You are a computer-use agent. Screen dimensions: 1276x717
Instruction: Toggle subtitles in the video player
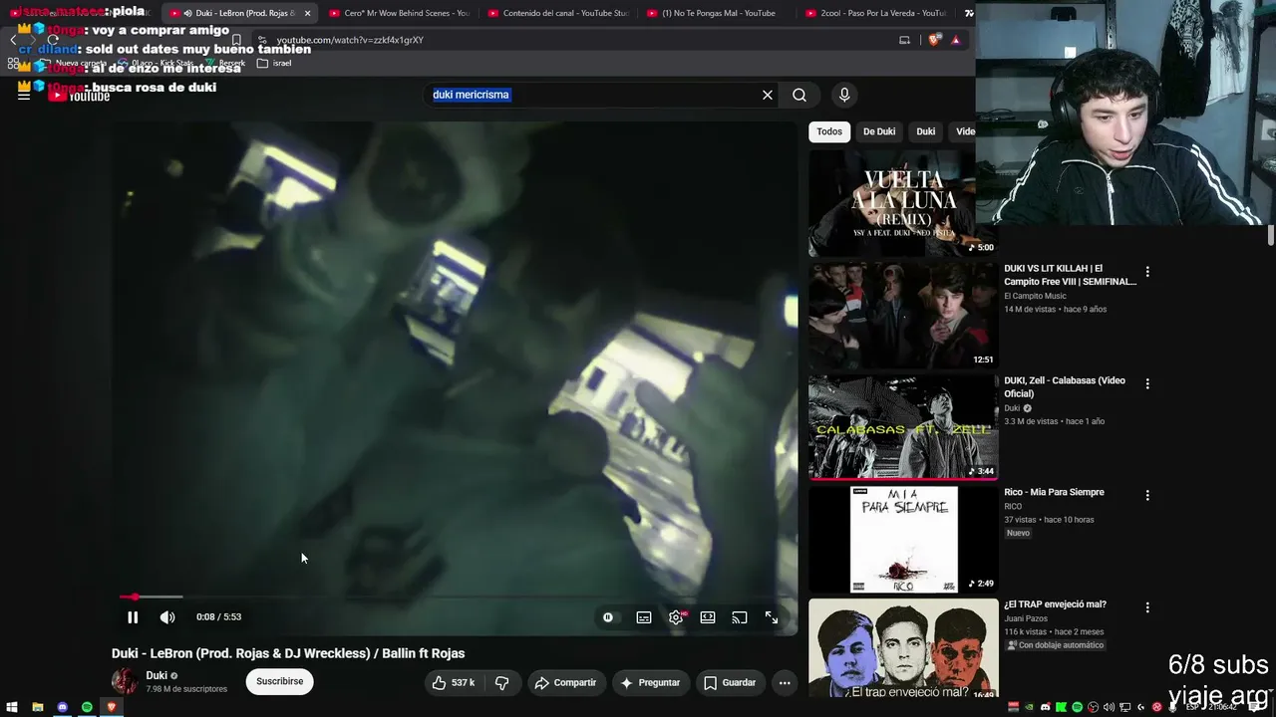point(644,617)
